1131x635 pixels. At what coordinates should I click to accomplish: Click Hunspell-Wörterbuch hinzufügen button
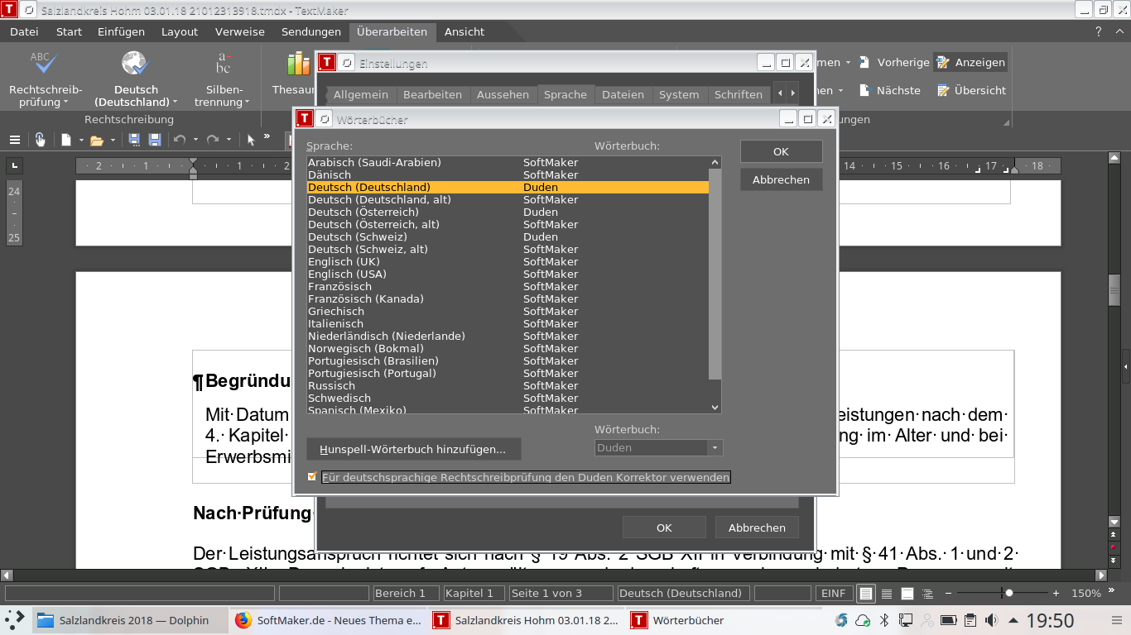(413, 449)
